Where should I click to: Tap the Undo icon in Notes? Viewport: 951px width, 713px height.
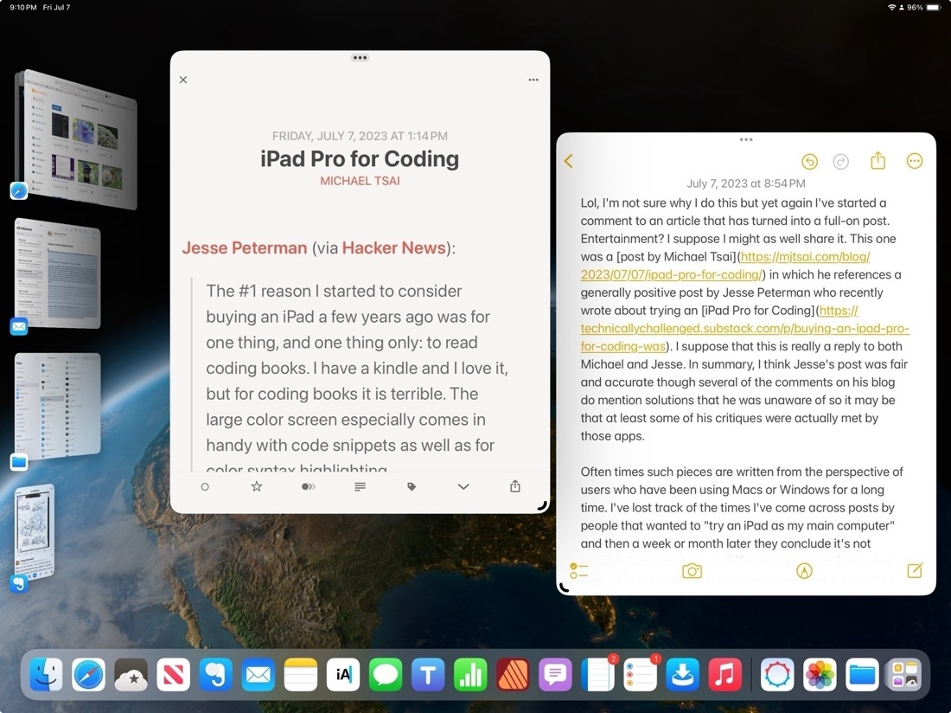click(x=809, y=161)
